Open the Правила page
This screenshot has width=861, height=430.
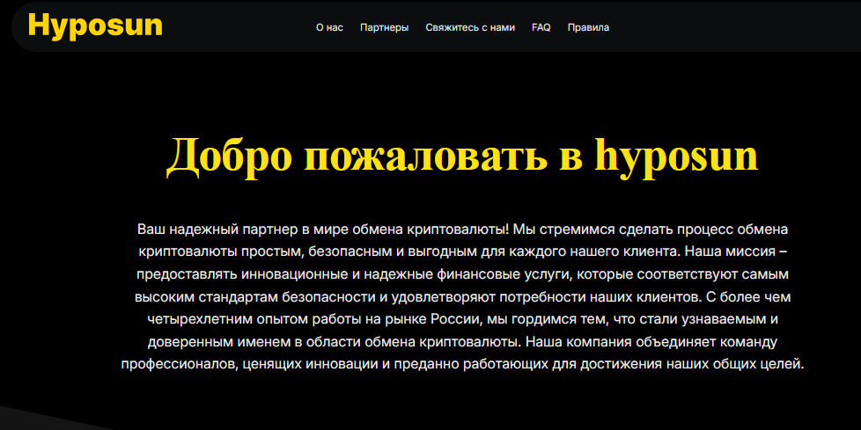588,27
